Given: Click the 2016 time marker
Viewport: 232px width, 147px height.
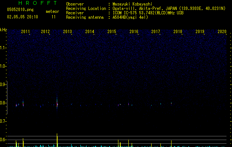Looking at the screenshot, I should pyautogui.click(x=134, y=31).
